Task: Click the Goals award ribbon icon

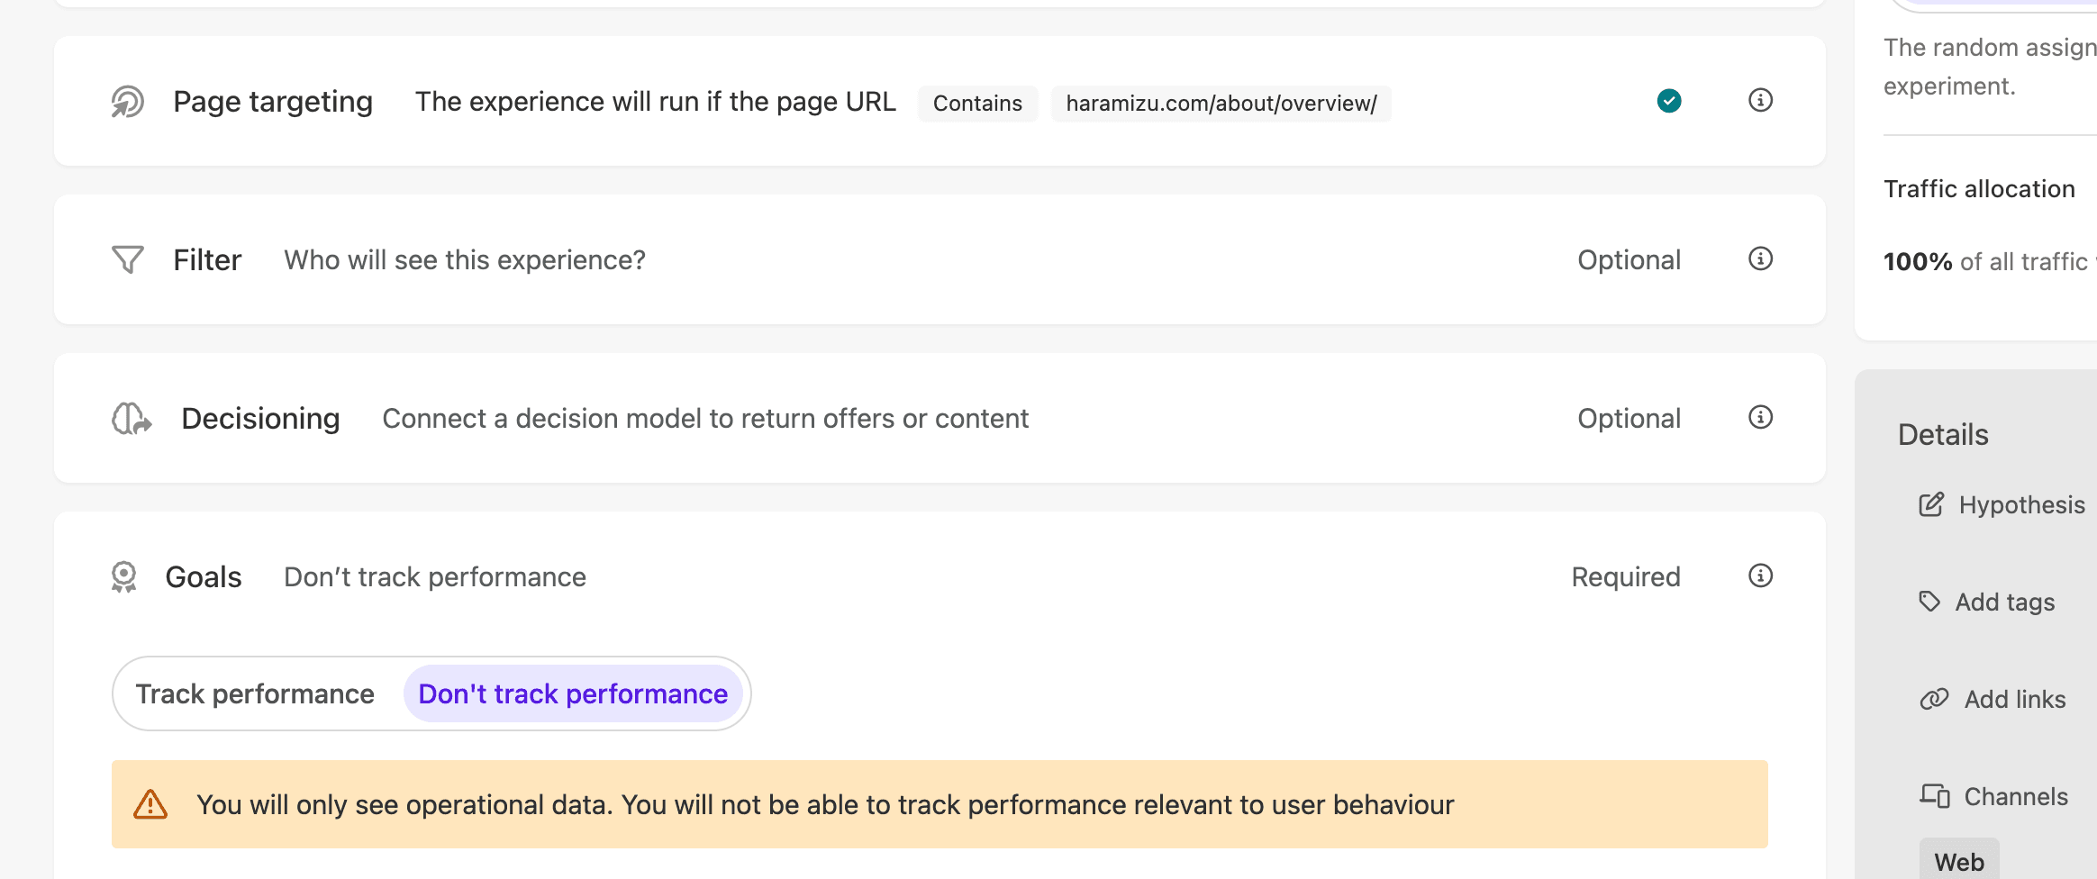Action: tap(124, 576)
